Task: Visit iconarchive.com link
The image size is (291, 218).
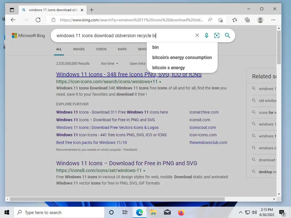Action: (204, 112)
